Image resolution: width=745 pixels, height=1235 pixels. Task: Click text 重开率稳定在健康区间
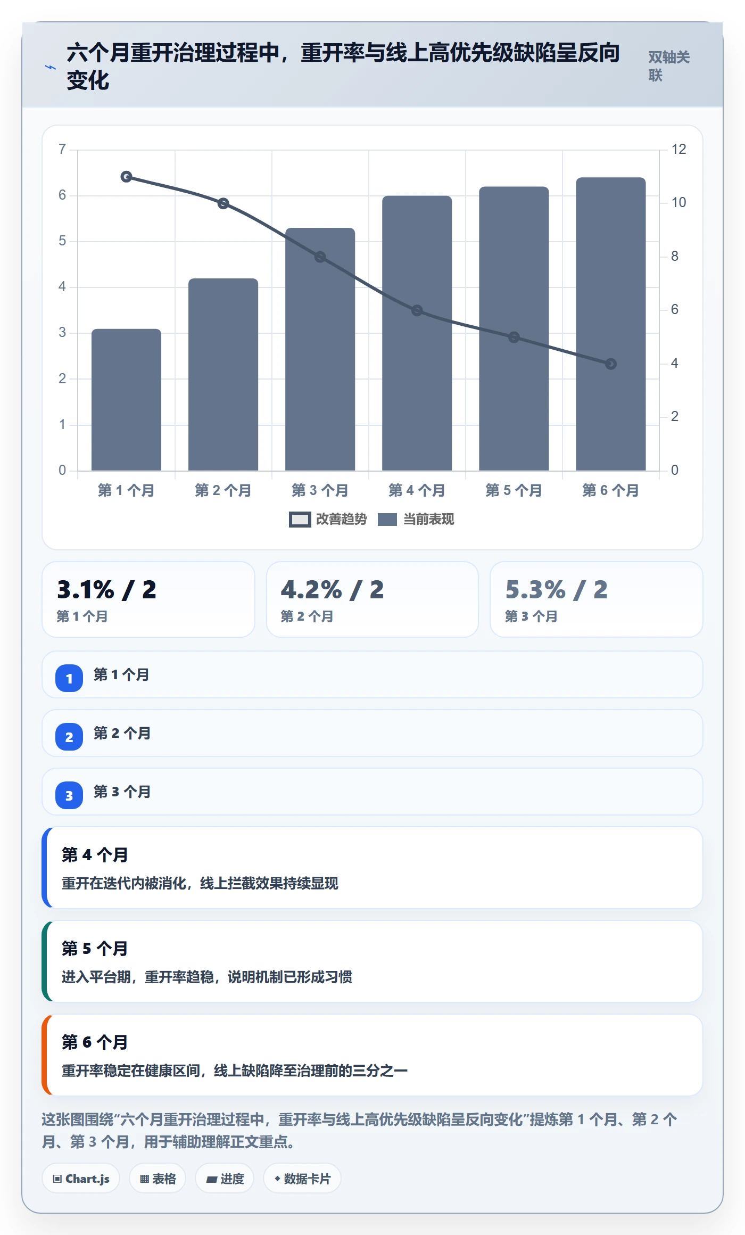[131, 1071]
